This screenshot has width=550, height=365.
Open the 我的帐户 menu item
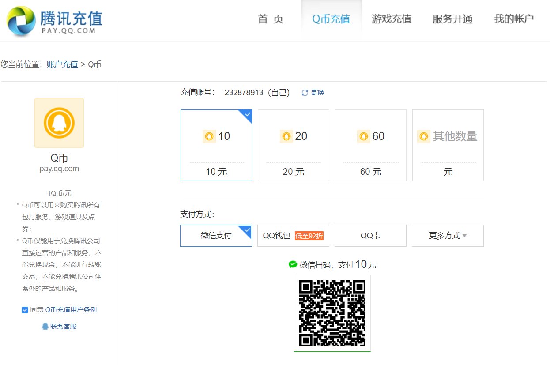point(513,19)
